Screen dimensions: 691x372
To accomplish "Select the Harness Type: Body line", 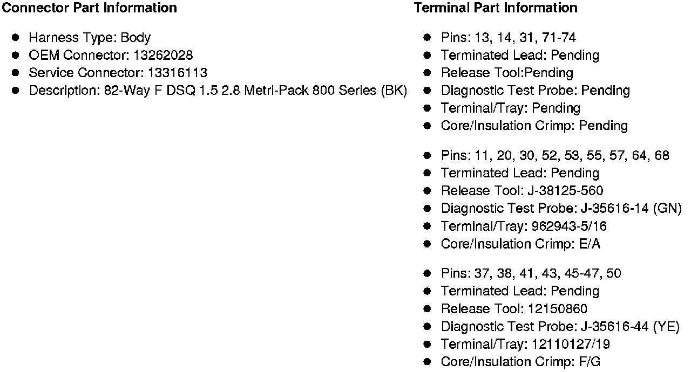I will point(90,38).
